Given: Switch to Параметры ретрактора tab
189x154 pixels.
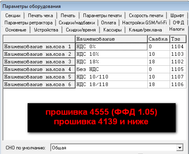Looking at the screenshot, I should [x=29, y=23].
